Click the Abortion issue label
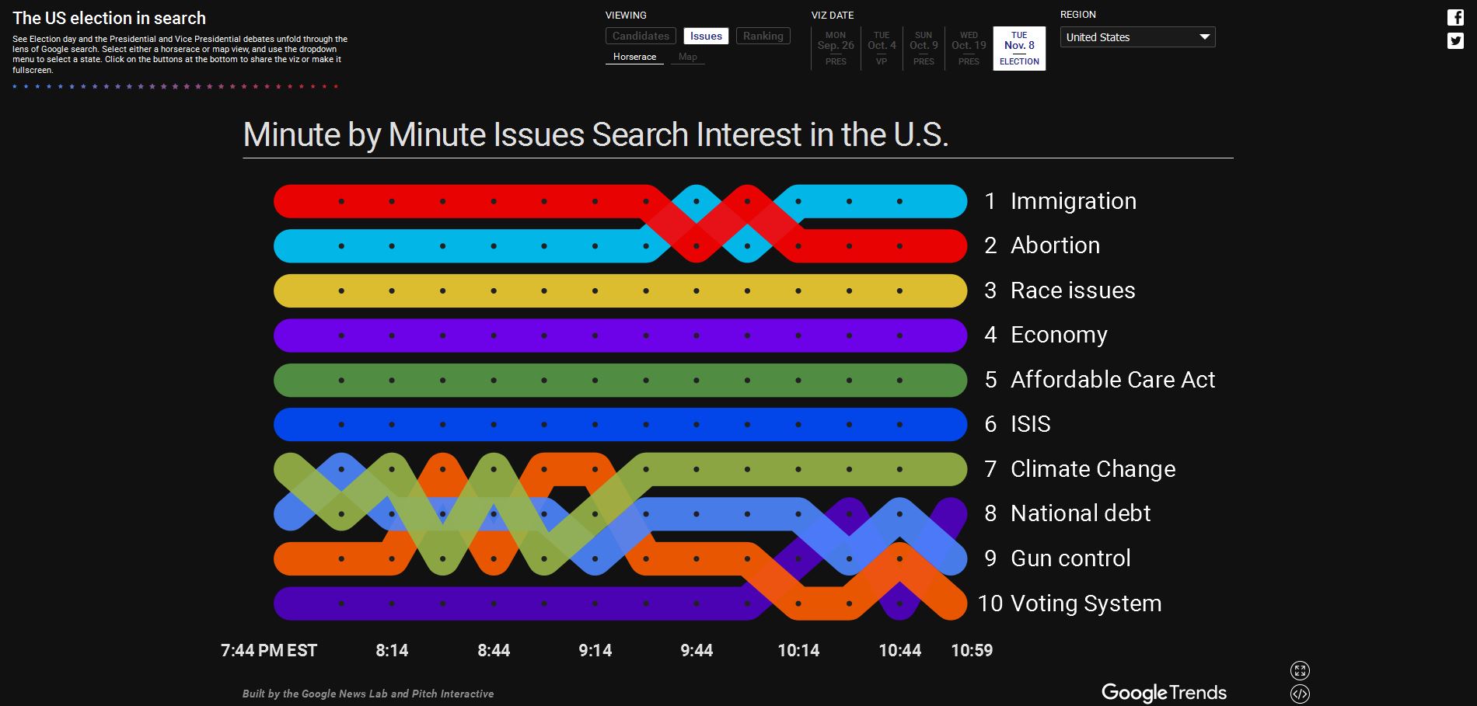Viewport: 1477px width, 706px height. (1055, 245)
